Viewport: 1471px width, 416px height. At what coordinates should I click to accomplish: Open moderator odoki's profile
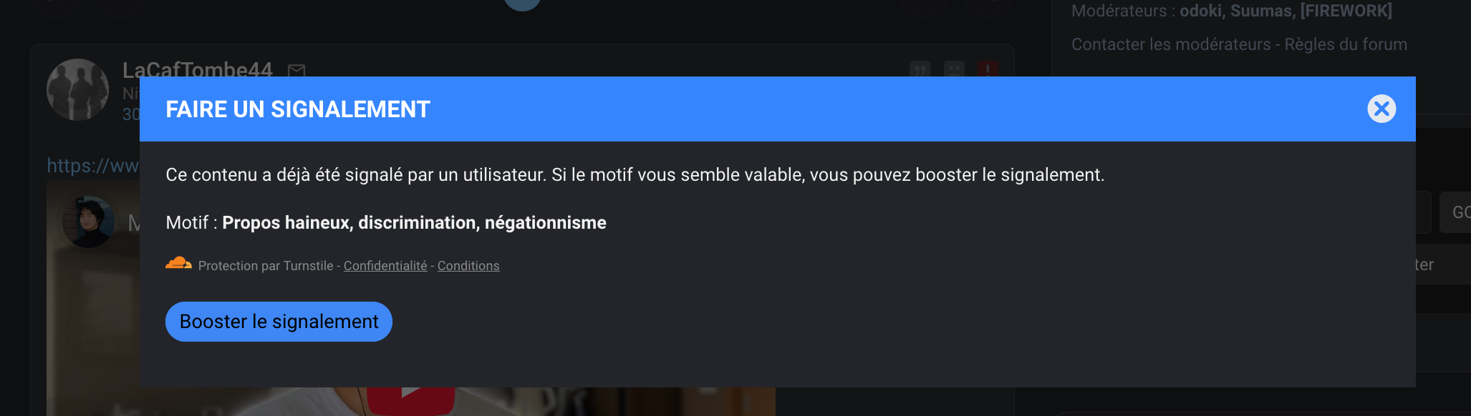[1200, 11]
